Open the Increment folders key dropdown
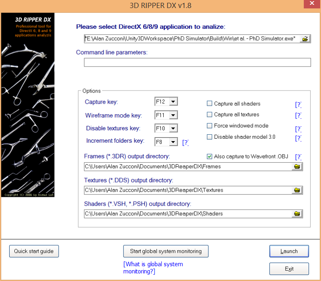This screenshot has height=281, width=321. (173, 142)
